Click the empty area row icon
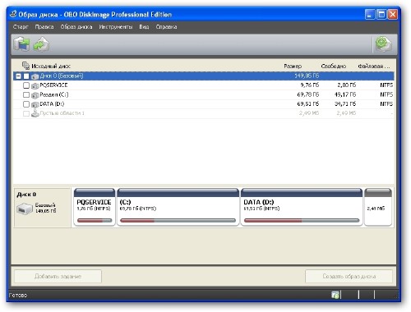The width and height of the screenshot is (411, 312). (x=35, y=113)
